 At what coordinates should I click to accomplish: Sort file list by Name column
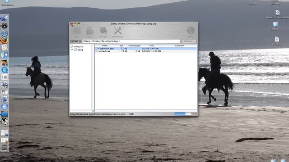pyautogui.click(x=105, y=45)
